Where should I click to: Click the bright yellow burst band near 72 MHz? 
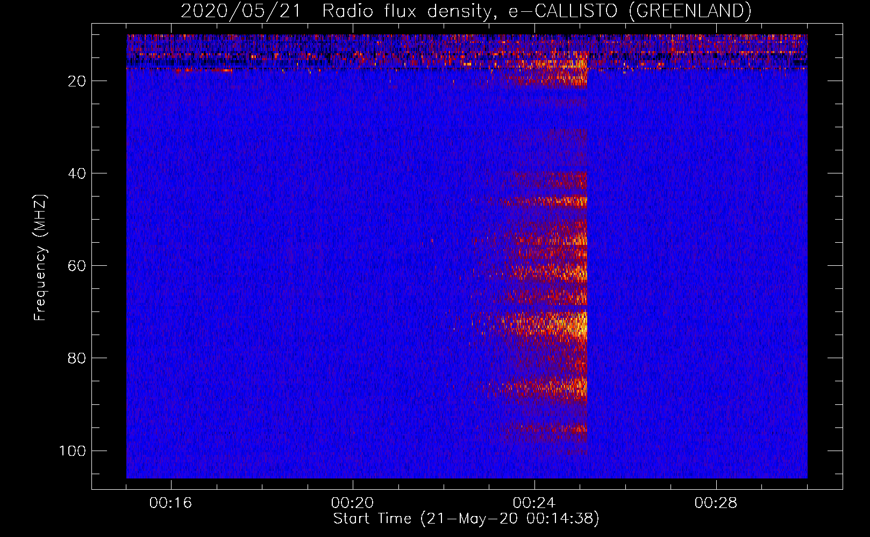click(543, 324)
